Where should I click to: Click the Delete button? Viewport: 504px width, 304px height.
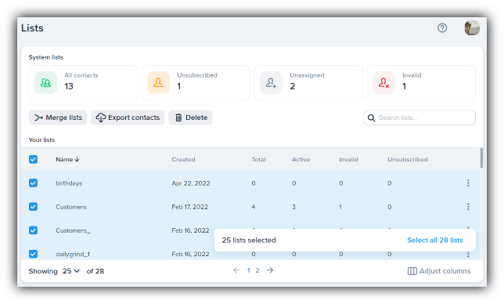(190, 118)
